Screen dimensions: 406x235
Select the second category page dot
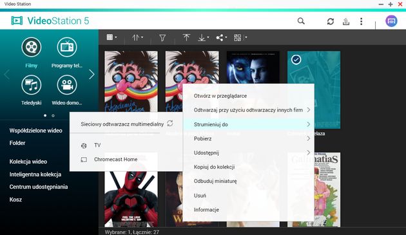pyautogui.click(x=53, y=115)
